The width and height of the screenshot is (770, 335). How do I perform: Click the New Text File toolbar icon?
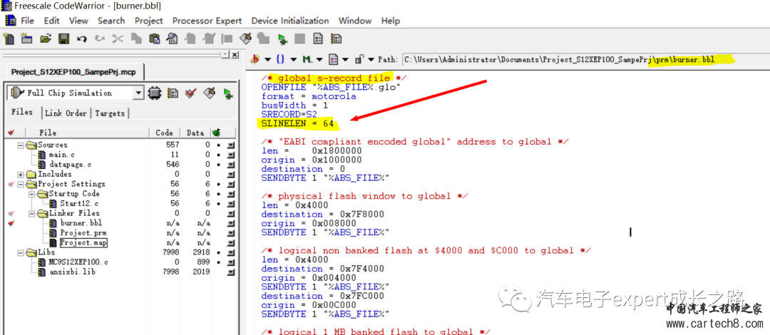(9, 38)
